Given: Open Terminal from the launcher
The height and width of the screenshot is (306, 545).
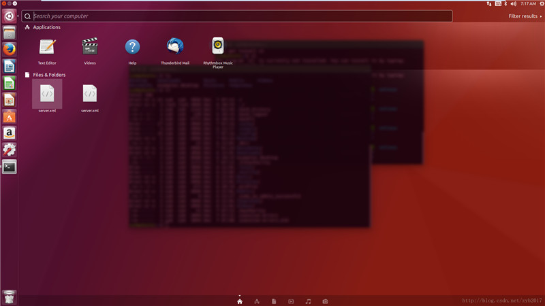Looking at the screenshot, I should (x=10, y=167).
